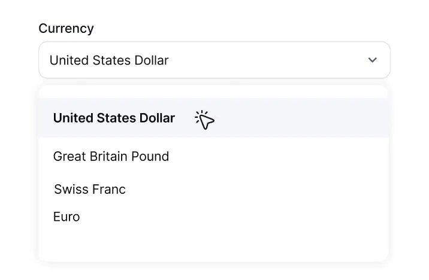Click the Franc entry above Euro

(x=90, y=189)
